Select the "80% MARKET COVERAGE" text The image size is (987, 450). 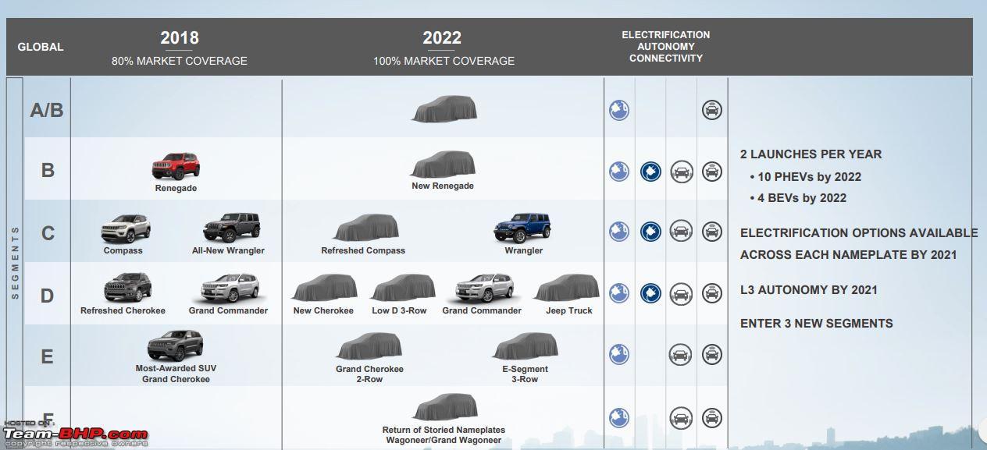pos(180,61)
